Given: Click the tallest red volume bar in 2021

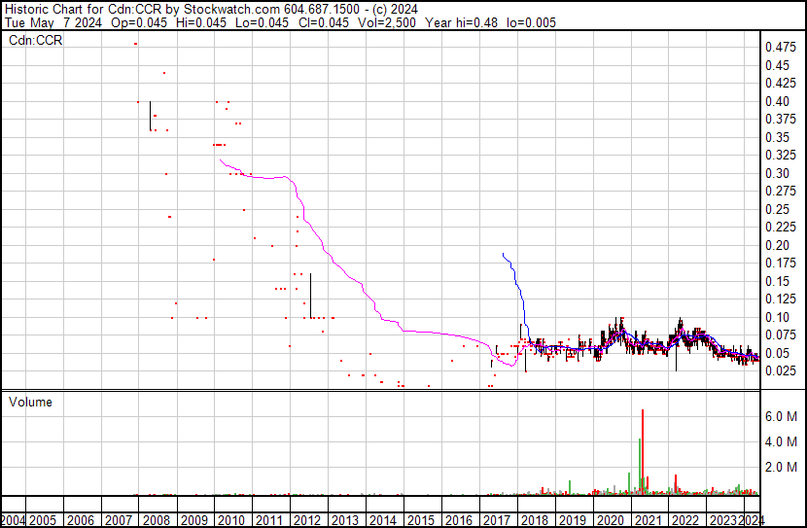Looking at the screenshot, I should click(x=643, y=452).
